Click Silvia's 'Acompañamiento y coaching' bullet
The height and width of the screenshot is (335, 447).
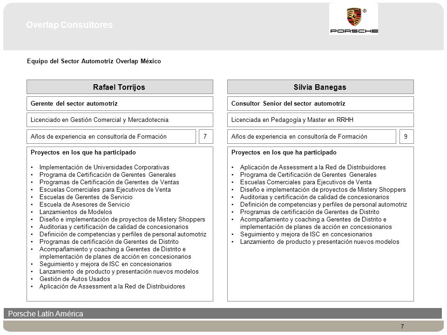click(316, 223)
